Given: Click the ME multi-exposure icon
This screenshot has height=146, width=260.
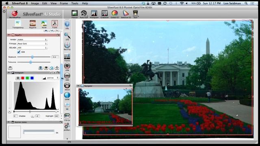Looking at the screenshot, I should pyautogui.click(x=67, y=106).
